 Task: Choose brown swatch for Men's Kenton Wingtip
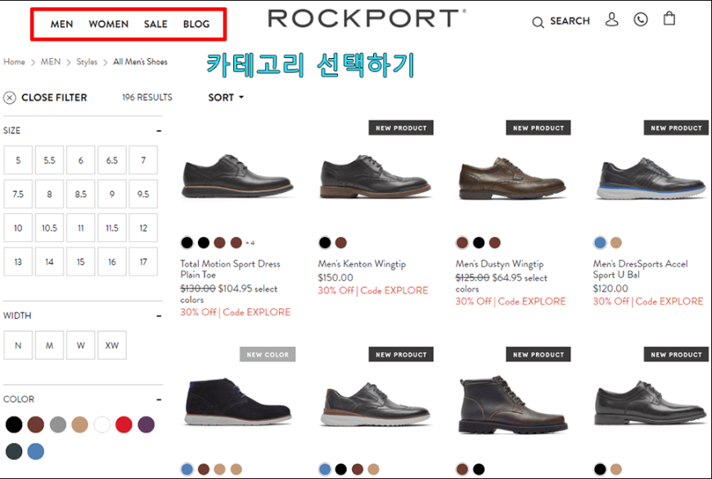[x=341, y=243]
